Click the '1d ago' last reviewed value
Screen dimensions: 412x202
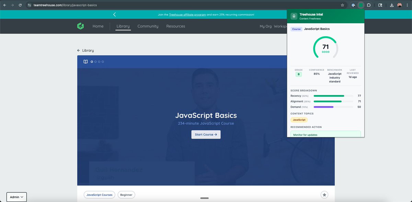pos(353,77)
